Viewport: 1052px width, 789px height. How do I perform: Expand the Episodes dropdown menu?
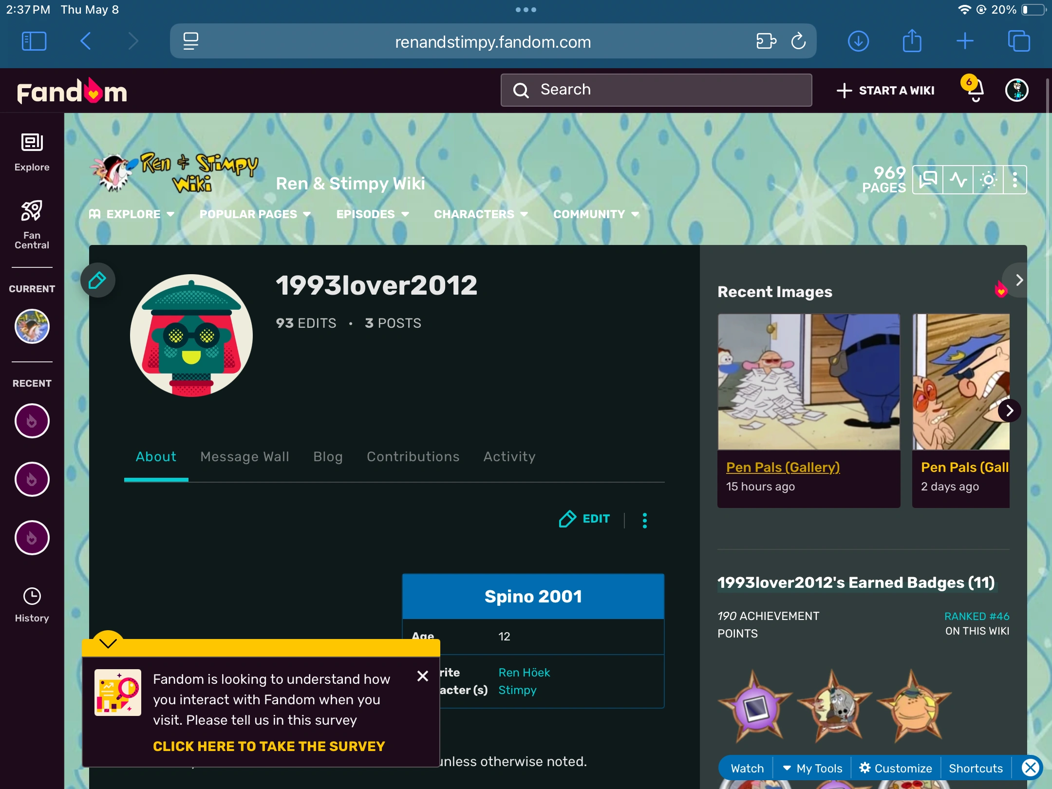[373, 214]
